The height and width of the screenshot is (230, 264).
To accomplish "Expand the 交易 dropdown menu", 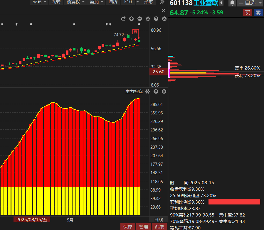I will pos(40,2).
